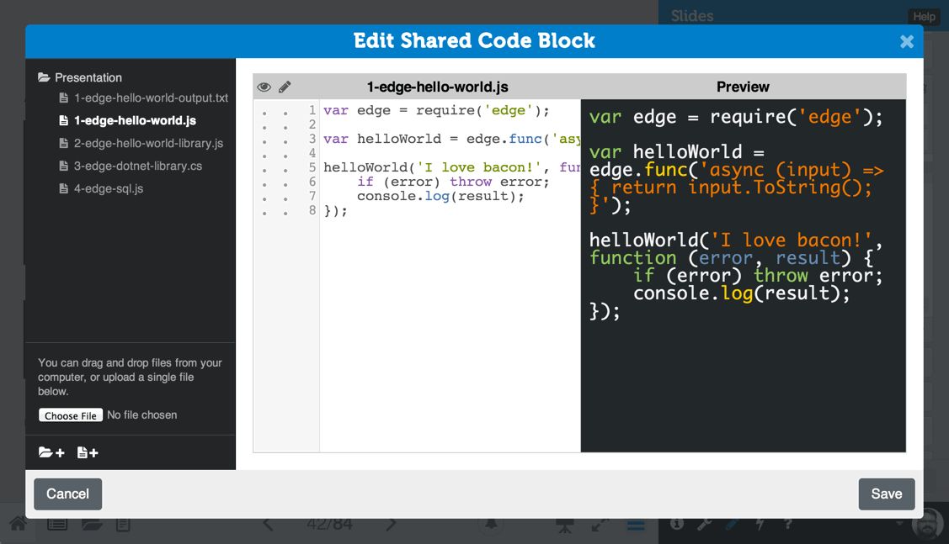Toggle first gutter dot on line 1

pyautogui.click(x=264, y=113)
